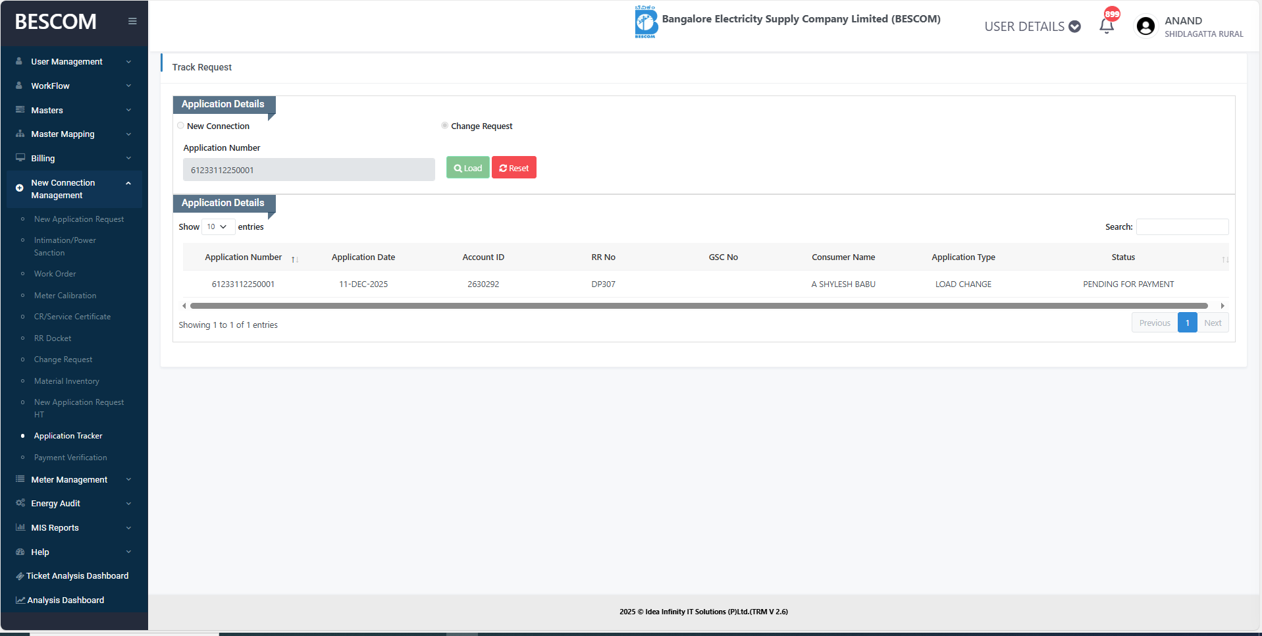Click Energy Audit gears icon
1262x636 pixels.
pyautogui.click(x=20, y=503)
